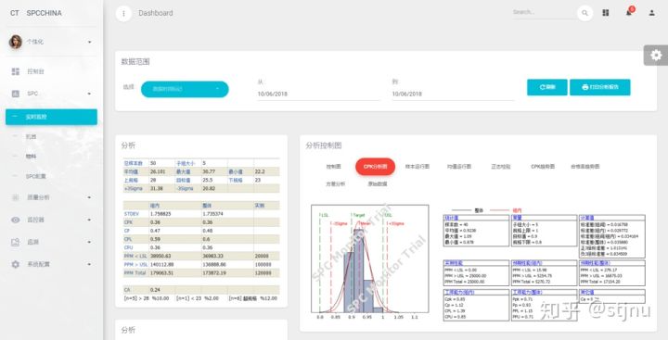The image size is (668, 340).
Task: Open the grid apps icon in header
Action: pos(605,13)
